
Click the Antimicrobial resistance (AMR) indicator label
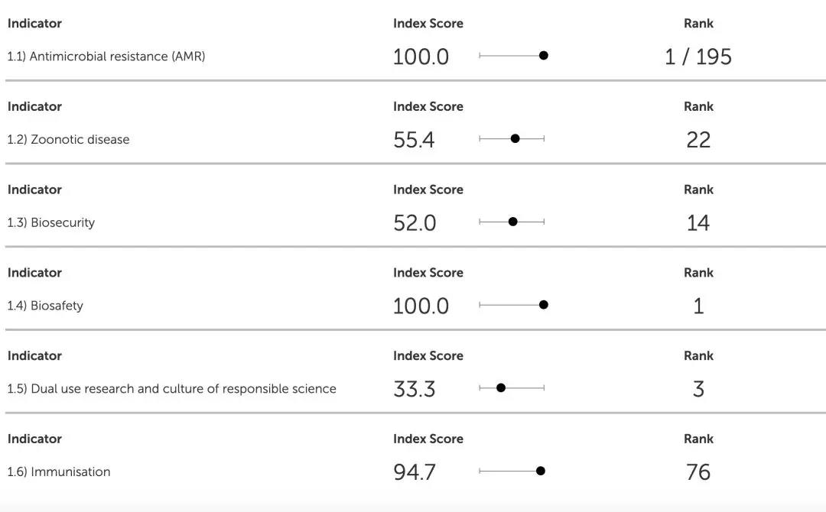coord(106,57)
